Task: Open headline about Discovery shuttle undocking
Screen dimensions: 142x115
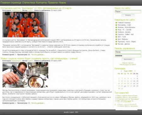Action: 36,8
